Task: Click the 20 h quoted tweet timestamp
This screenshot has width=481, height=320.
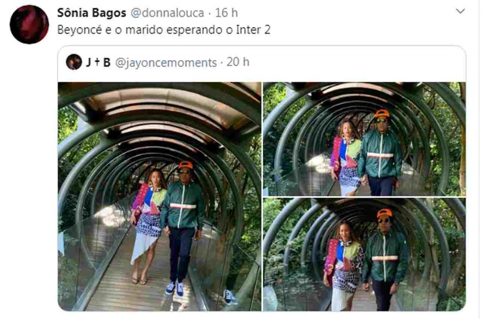Action: click(238, 62)
